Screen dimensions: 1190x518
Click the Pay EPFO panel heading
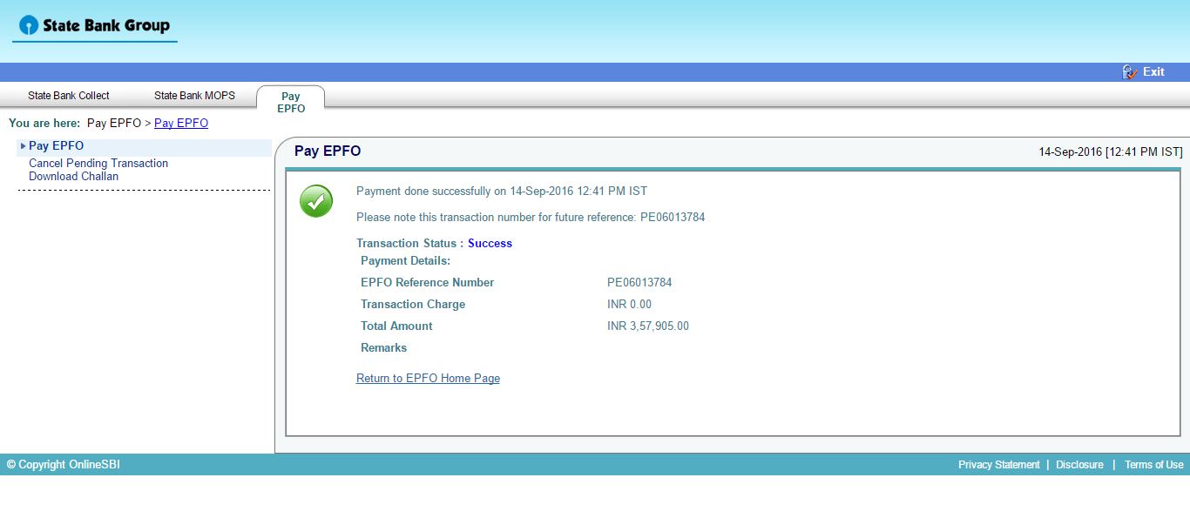point(328,151)
